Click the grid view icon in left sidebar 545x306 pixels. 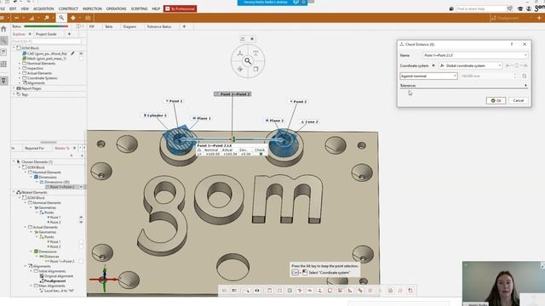pos(3,65)
